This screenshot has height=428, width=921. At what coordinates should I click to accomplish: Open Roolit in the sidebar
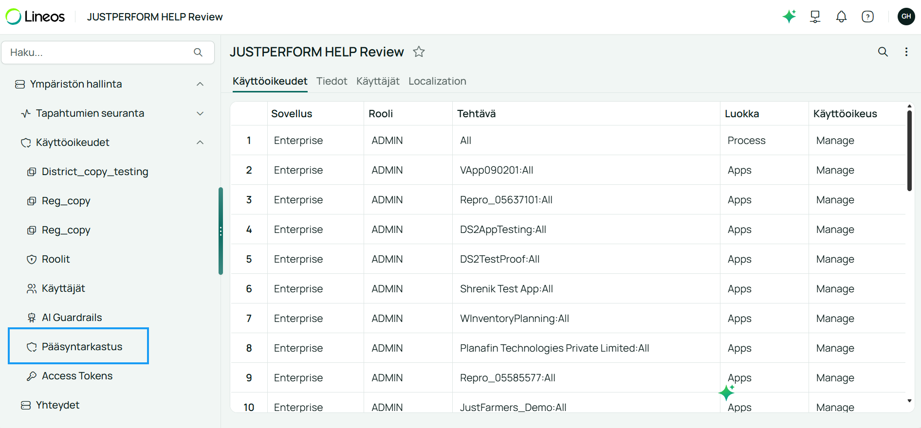56,259
